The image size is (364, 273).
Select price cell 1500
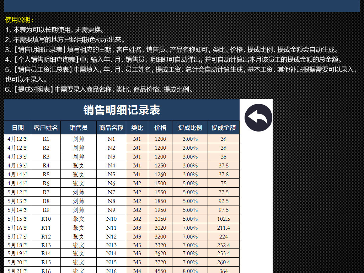tap(160, 183)
